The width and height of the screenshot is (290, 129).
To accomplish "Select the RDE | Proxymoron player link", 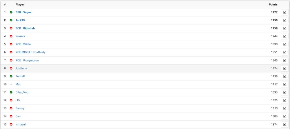I will click(27, 60).
